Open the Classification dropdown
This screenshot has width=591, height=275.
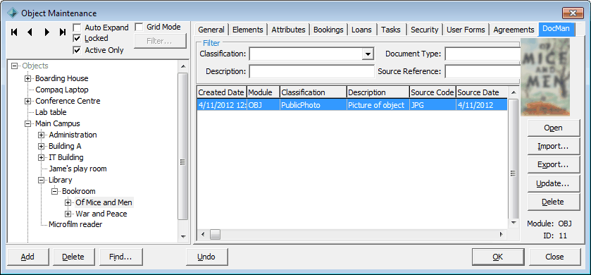pos(368,54)
